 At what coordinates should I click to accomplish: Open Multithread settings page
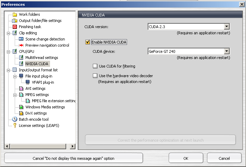[41, 58]
